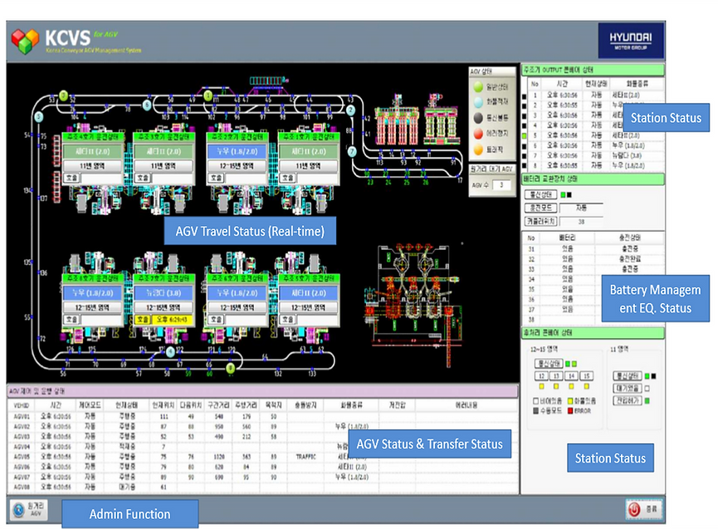Select the AGV04 row in the AGV table
This screenshot has width=718, height=529.
pos(263,447)
